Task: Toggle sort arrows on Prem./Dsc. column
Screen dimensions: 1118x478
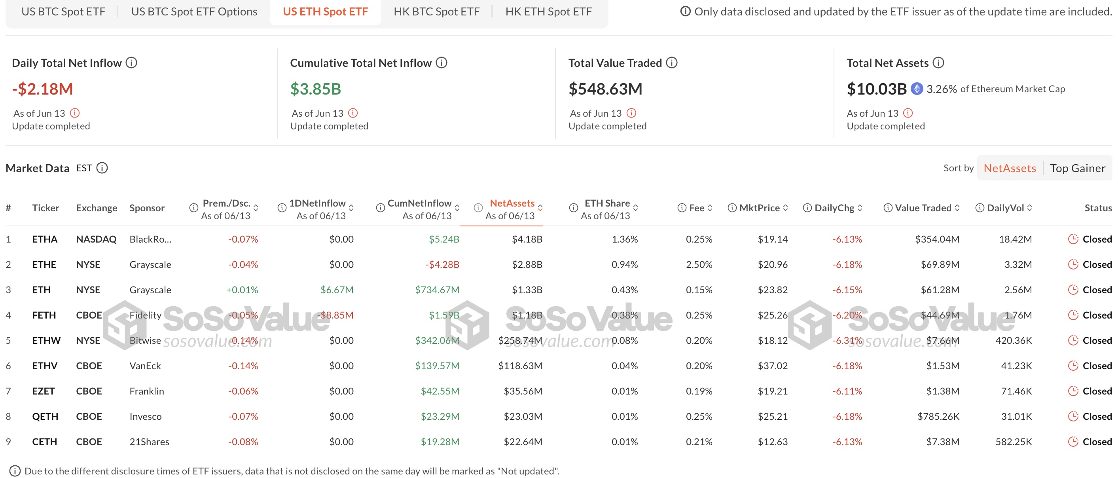Action: pos(256,208)
